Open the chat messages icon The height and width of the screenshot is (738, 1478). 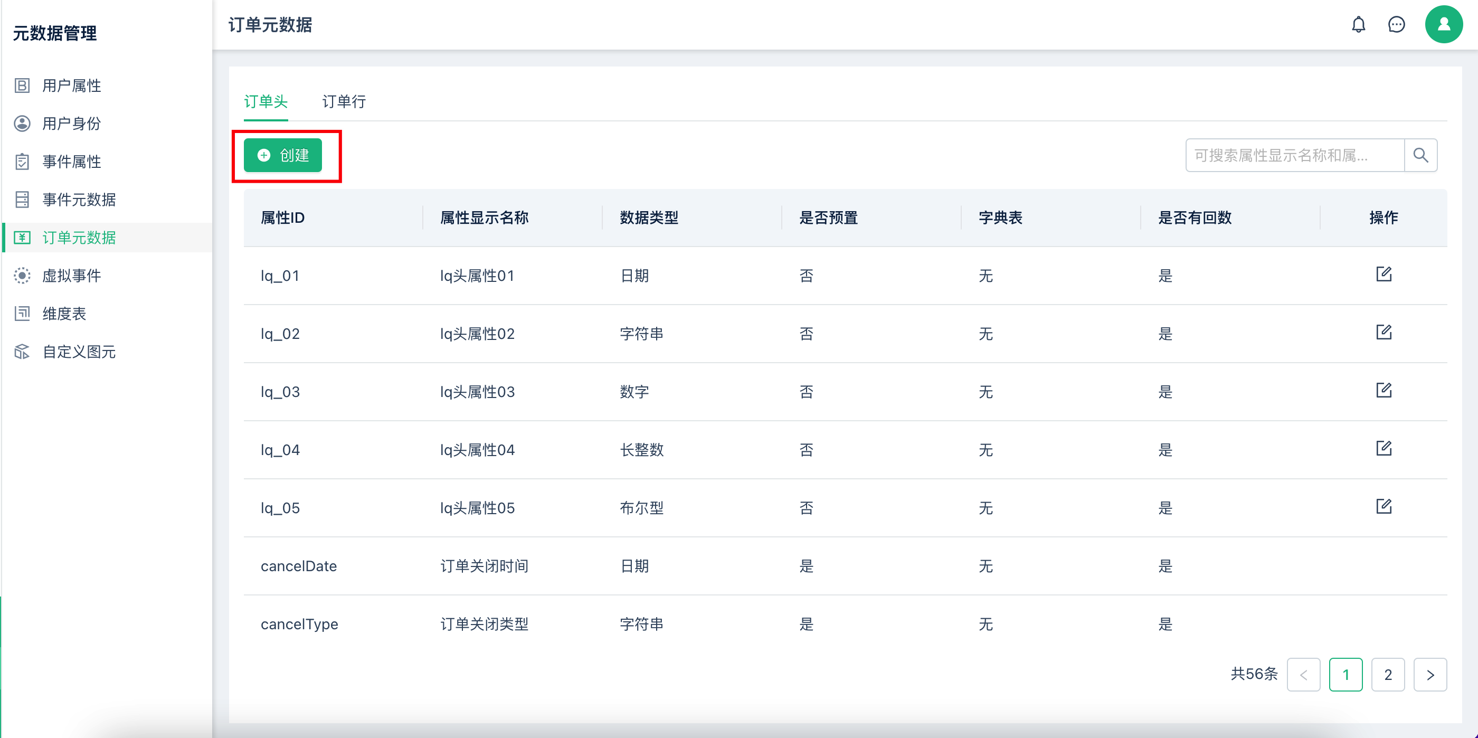coord(1396,25)
